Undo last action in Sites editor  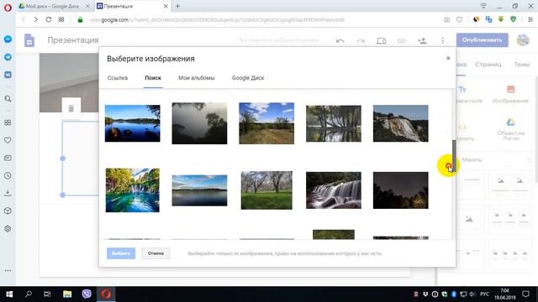pos(340,41)
